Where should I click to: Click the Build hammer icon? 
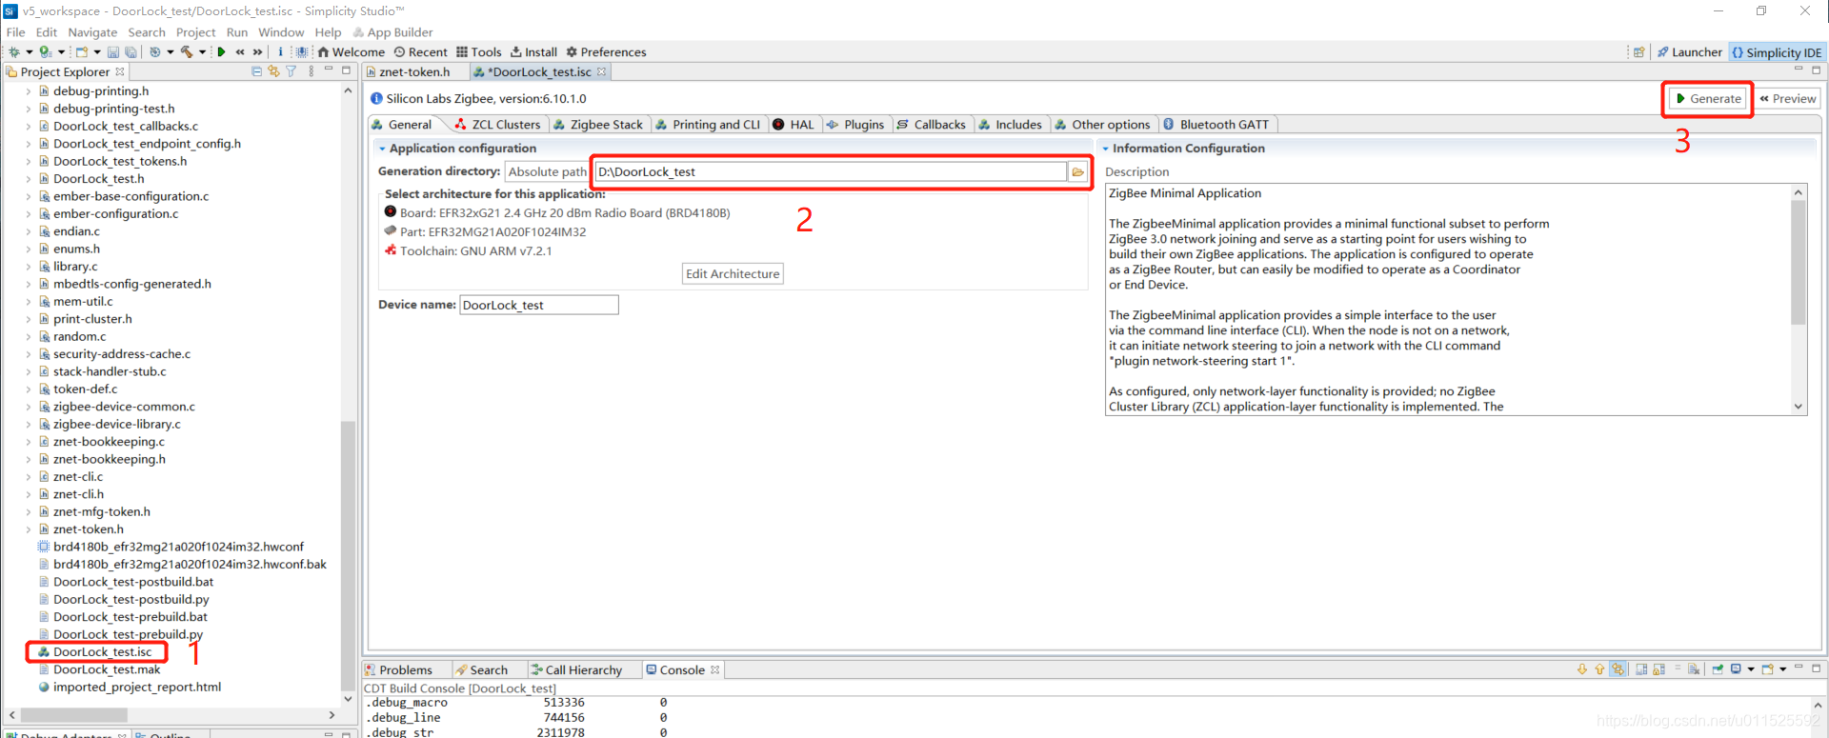pos(187,51)
